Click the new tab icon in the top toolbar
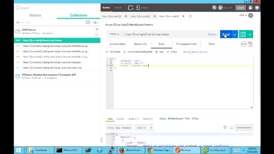 point(131,8)
